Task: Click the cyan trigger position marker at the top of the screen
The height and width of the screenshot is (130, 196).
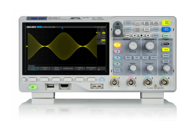Action: coord(62,29)
